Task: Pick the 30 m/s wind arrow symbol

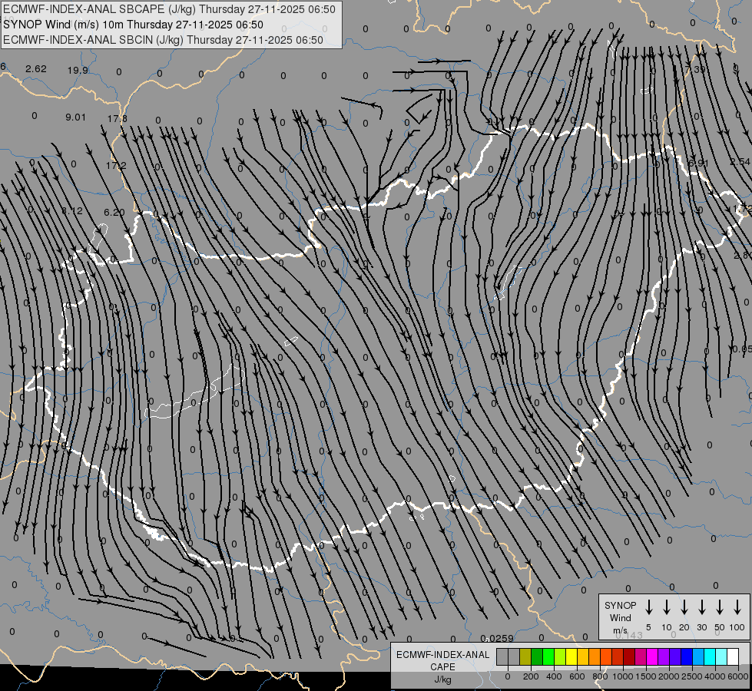Action: point(702,607)
